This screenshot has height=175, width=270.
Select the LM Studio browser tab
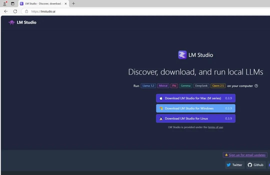(x=43, y=3)
